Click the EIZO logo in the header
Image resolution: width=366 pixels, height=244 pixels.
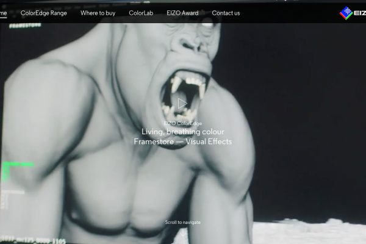pyautogui.click(x=353, y=13)
